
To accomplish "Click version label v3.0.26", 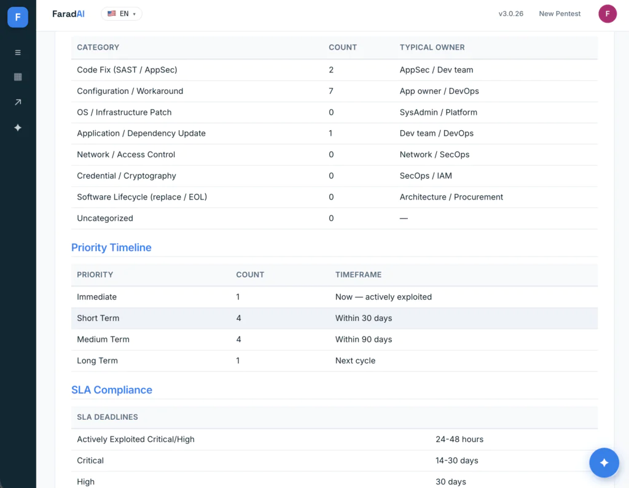I will 510,14.
